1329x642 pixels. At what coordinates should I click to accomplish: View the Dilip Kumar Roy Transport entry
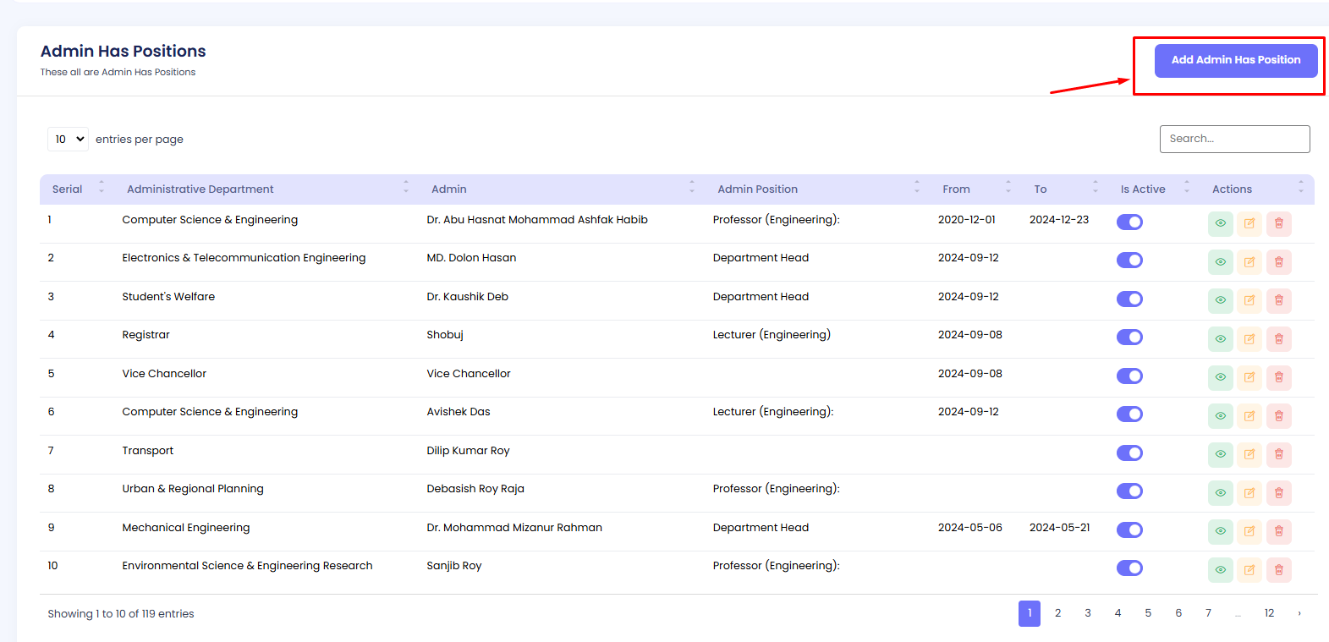click(x=1220, y=454)
